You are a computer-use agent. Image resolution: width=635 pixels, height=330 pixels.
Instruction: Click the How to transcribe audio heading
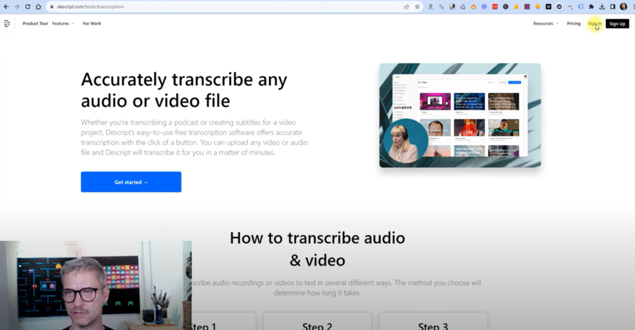(x=317, y=249)
